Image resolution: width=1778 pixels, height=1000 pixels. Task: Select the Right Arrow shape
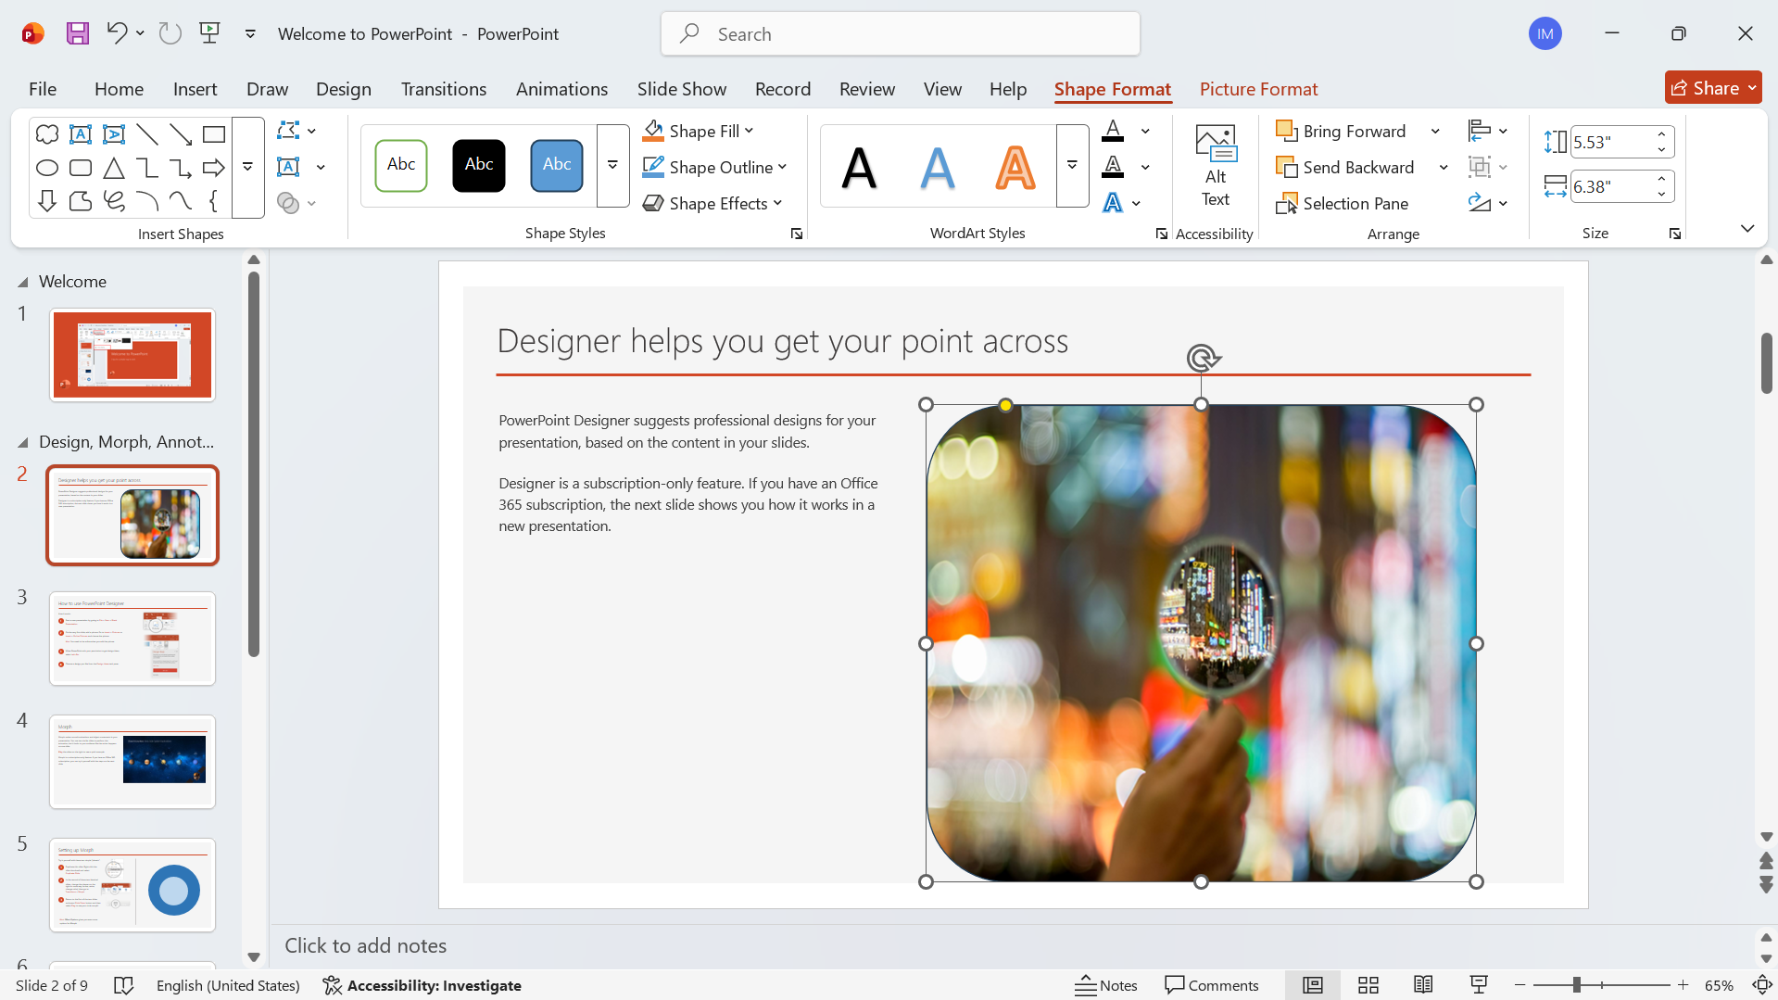(x=214, y=168)
